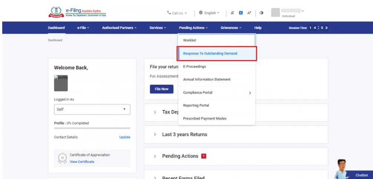This screenshot has height=179, width=373.
Task: Select Annual Information Statement option
Action: click(x=217, y=79)
